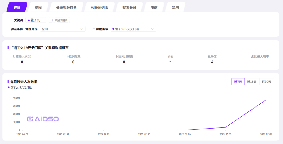This screenshot has width=283, height=144.
Task: Click the chart data point at 2025-07-06
Action: [x=266, y=100]
